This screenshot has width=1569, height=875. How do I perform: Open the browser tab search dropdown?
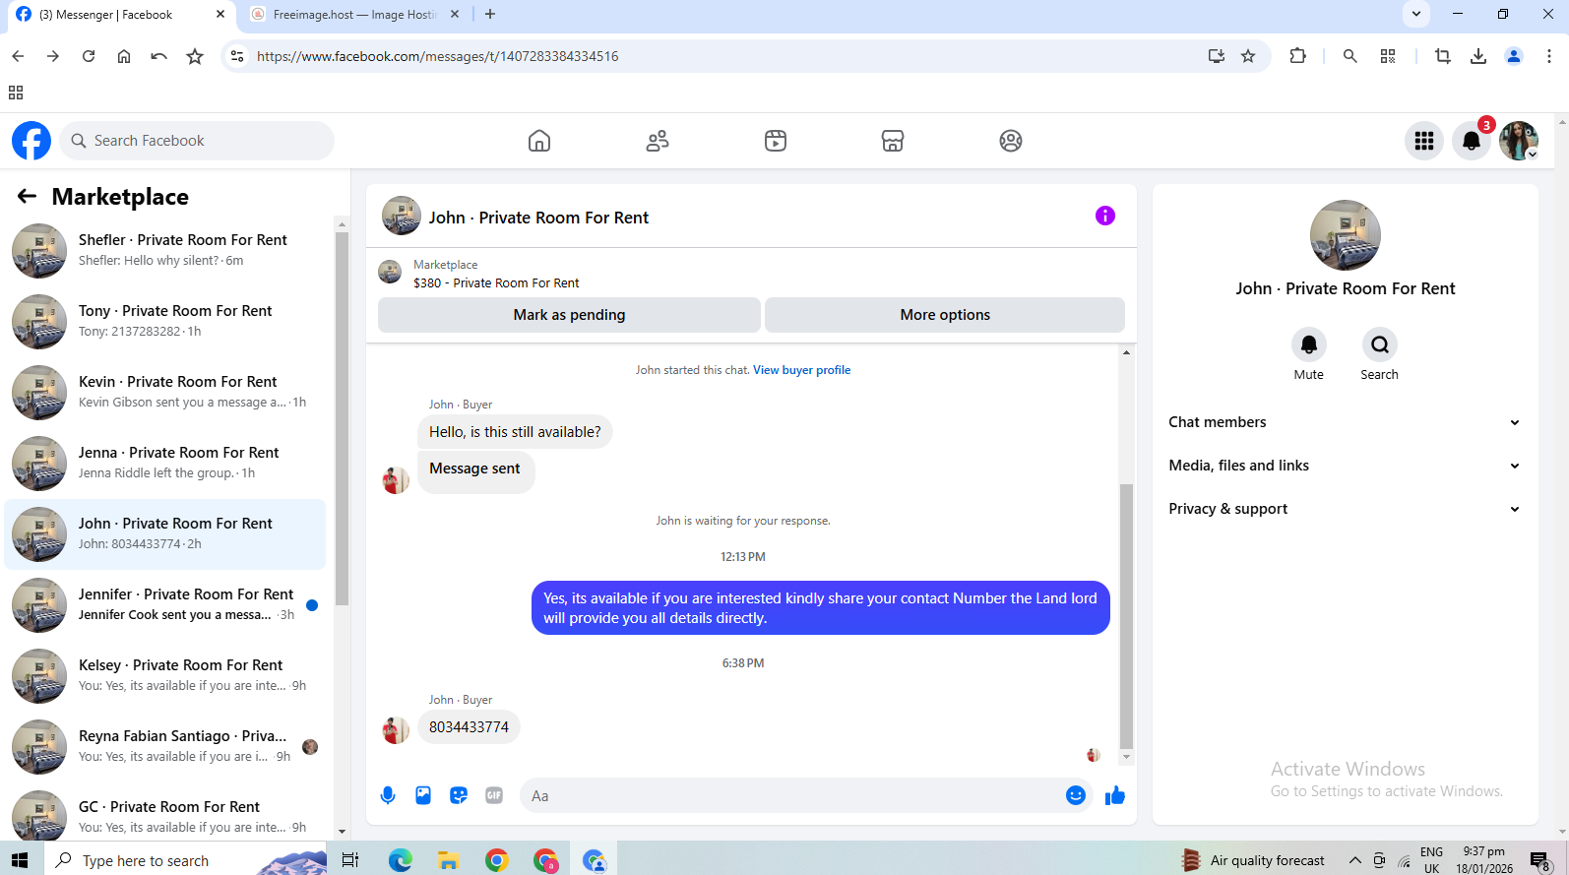point(1415,14)
